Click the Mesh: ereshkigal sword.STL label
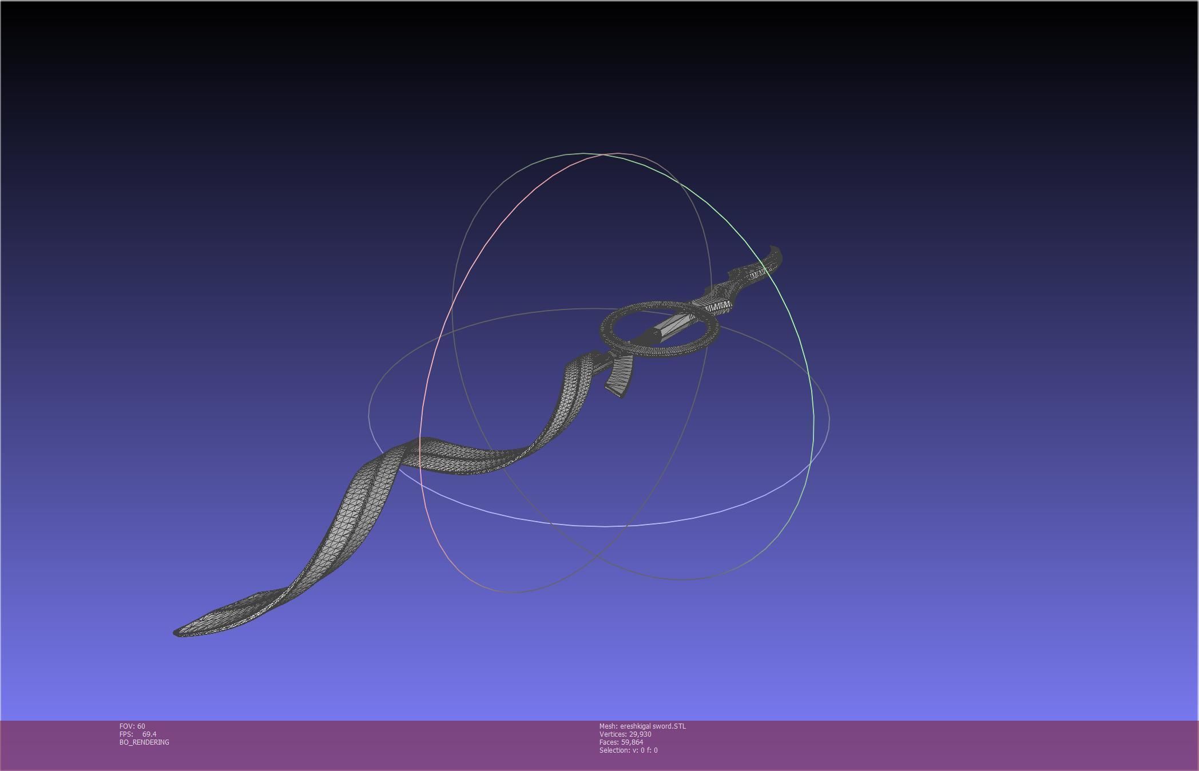1199x771 pixels. (642, 726)
